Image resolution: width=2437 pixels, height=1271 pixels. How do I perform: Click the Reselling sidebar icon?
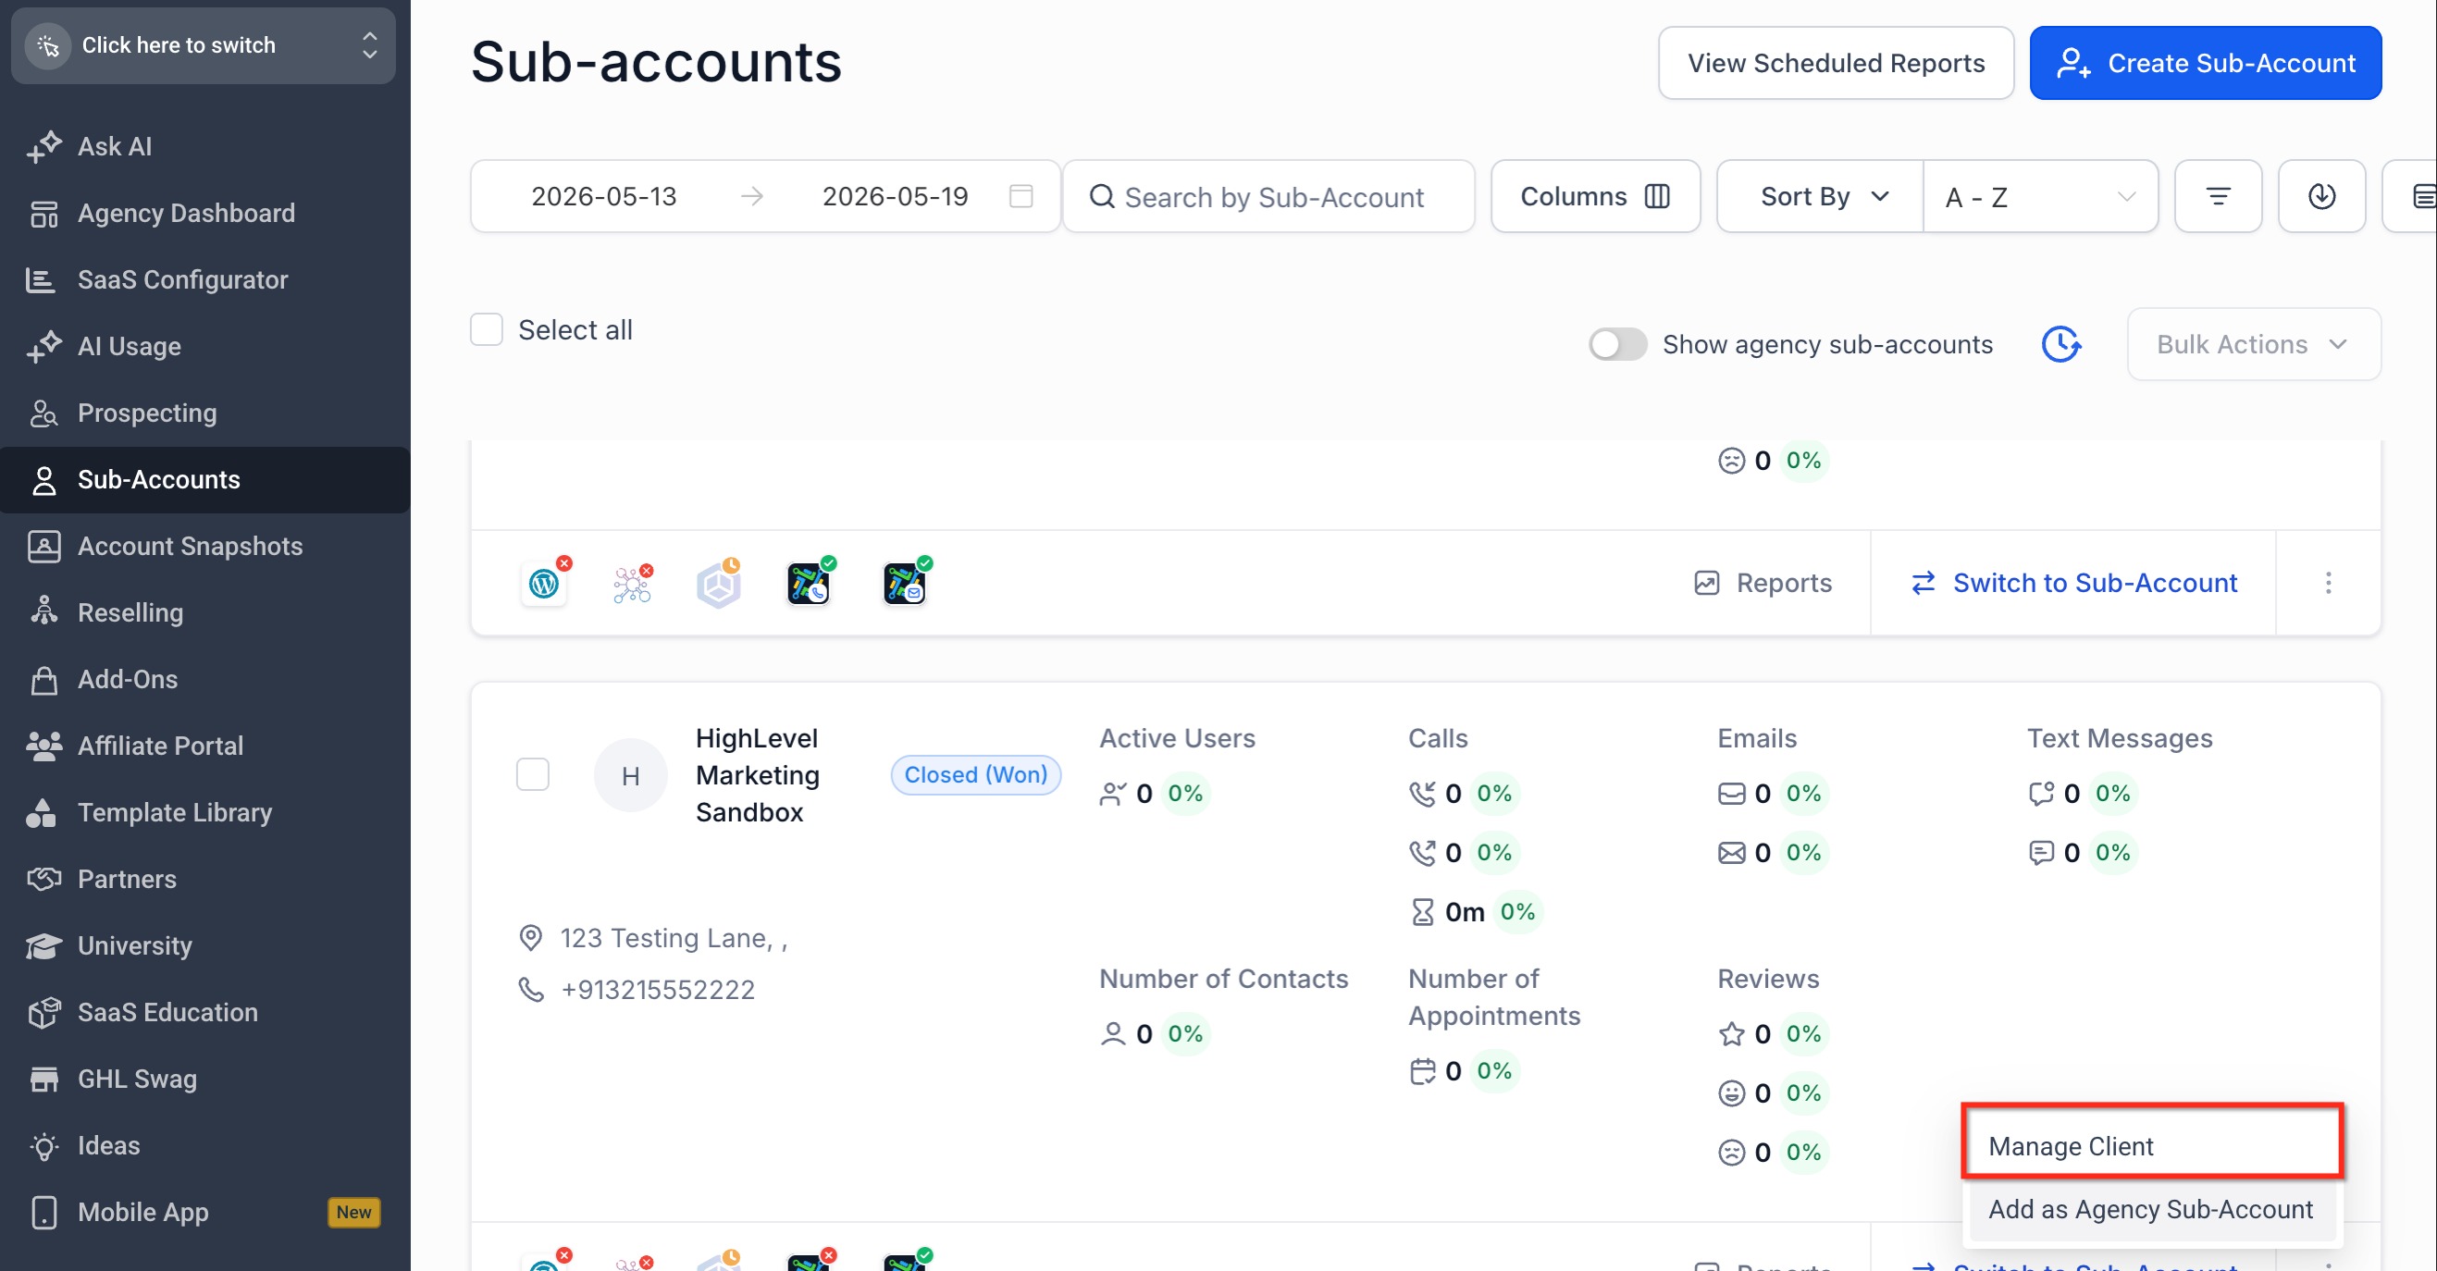coord(43,611)
